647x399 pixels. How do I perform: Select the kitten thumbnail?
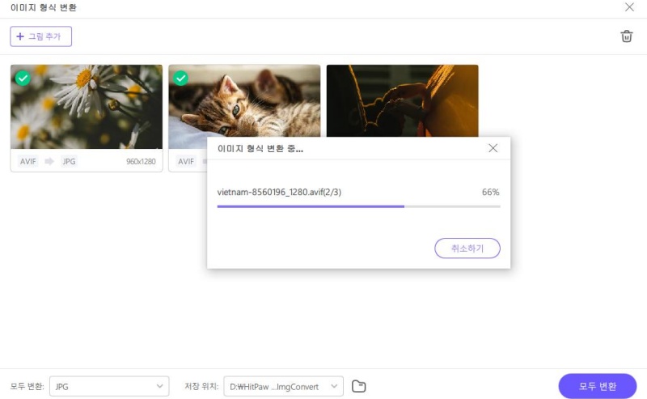(x=244, y=101)
